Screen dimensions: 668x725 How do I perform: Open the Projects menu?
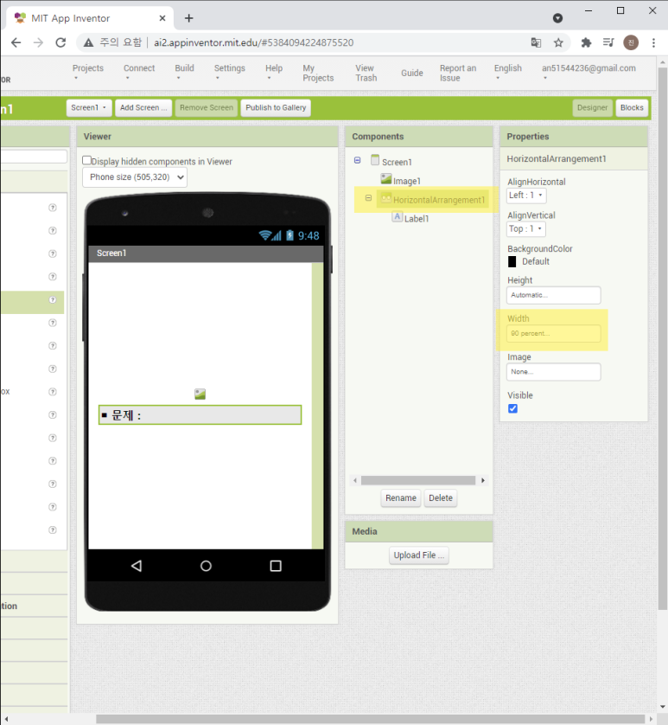pyautogui.click(x=88, y=72)
